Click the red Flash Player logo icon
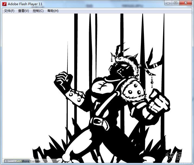 pyautogui.click(x=4, y=4)
